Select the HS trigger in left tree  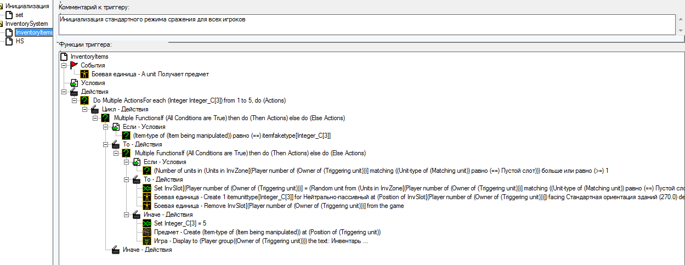20,41
